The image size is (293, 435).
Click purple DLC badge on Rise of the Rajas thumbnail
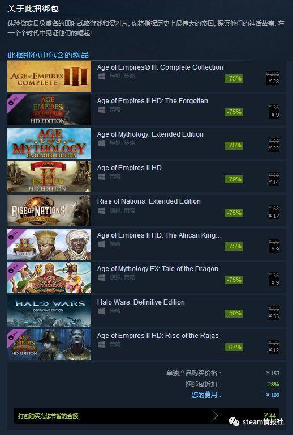pyautogui.click(x=14, y=336)
